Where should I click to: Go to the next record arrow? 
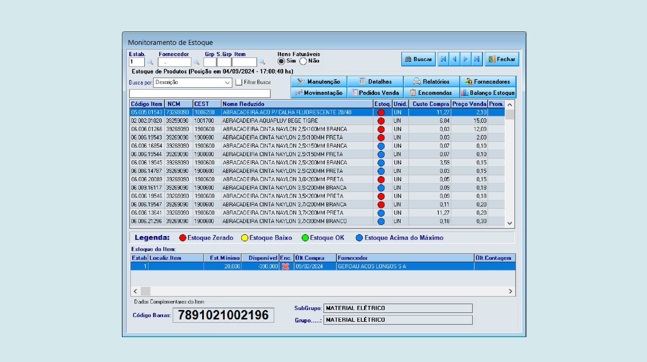pyautogui.click(x=465, y=59)
